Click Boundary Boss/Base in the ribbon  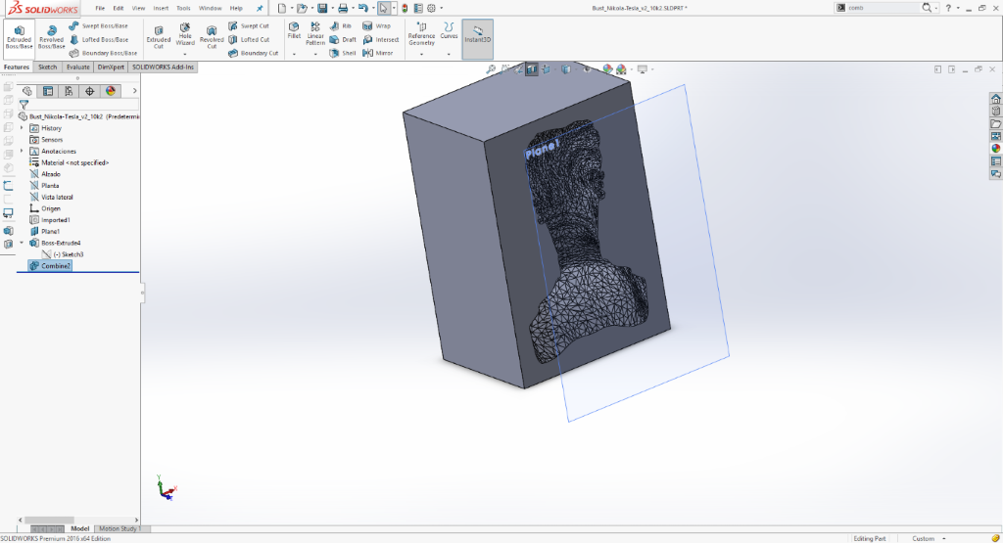pos(102,53)
